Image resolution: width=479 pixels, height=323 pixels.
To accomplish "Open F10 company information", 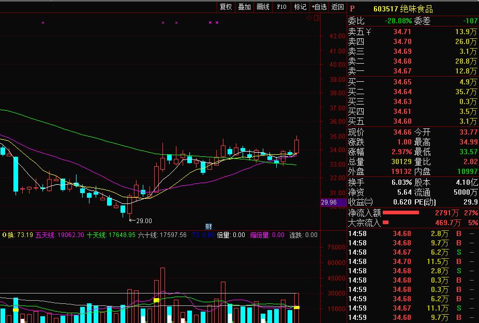I will click(281, 7).
